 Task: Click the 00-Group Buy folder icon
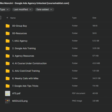(x=8, y=26)
